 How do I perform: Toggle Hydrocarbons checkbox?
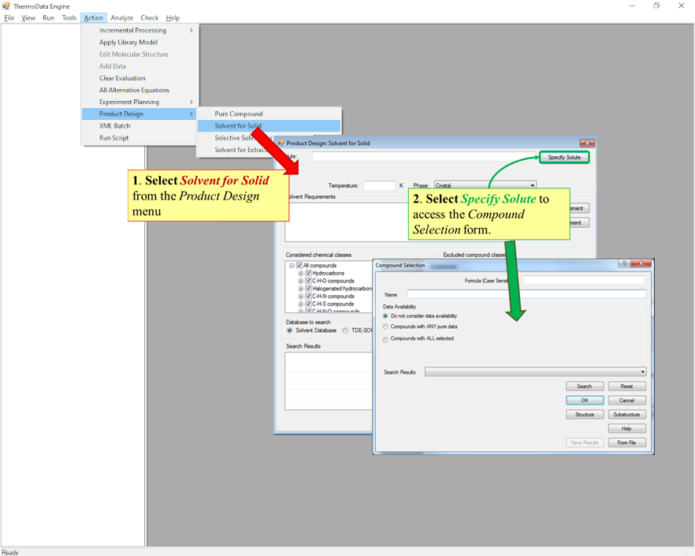point(309,273)
